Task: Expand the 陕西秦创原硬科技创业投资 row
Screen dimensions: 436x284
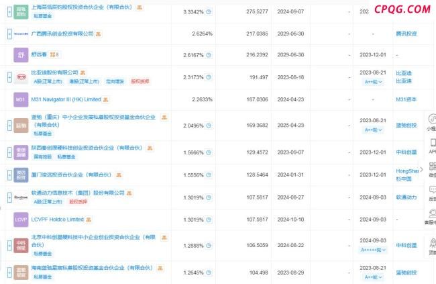Action: coord(9,152)
